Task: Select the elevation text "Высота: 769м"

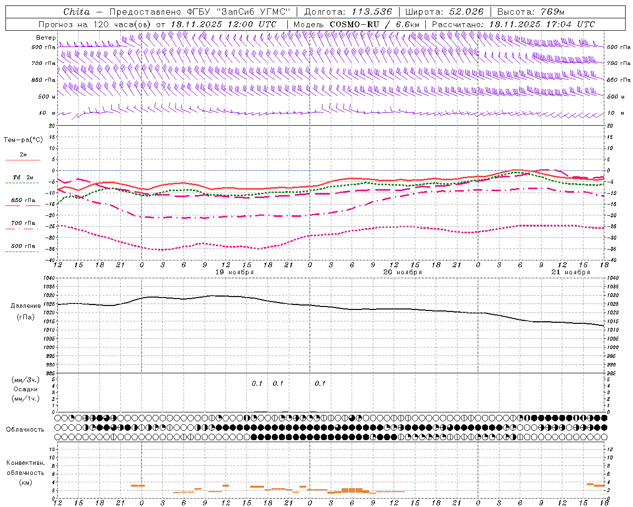Action: click(x=531, y=12)
